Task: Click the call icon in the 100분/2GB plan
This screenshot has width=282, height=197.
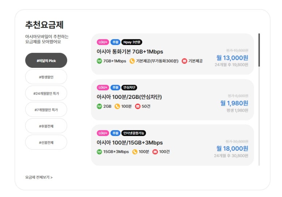Action: click(117, 107)
